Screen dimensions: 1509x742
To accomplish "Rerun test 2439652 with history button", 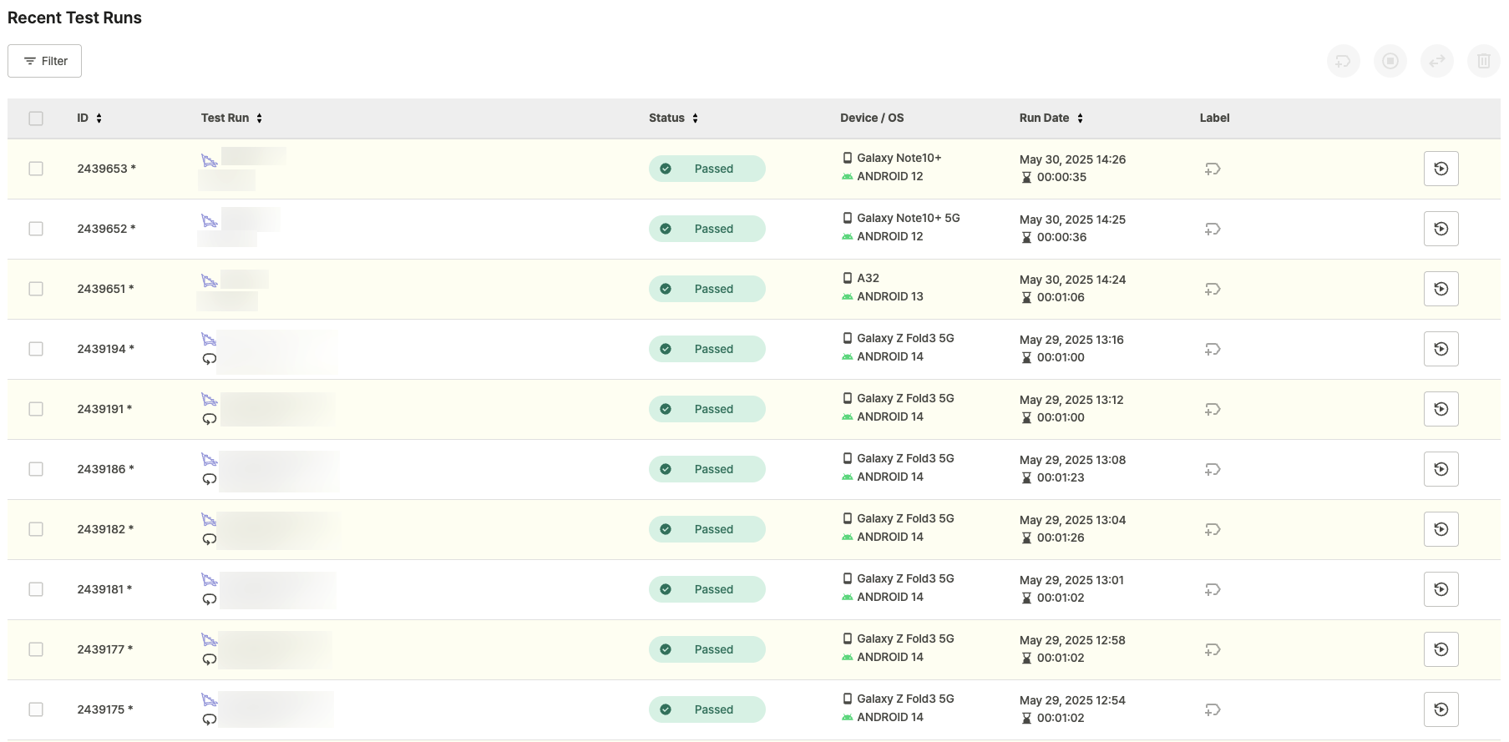I will (1441, 229).
